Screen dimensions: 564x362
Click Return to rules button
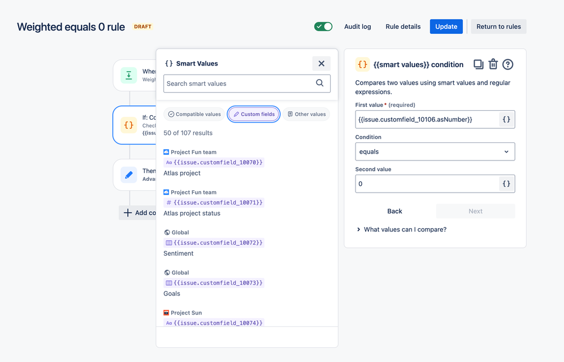tap(498, 27)
